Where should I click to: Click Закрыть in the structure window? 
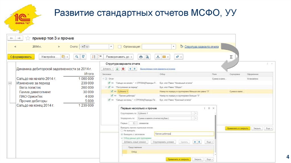point(257,128)
